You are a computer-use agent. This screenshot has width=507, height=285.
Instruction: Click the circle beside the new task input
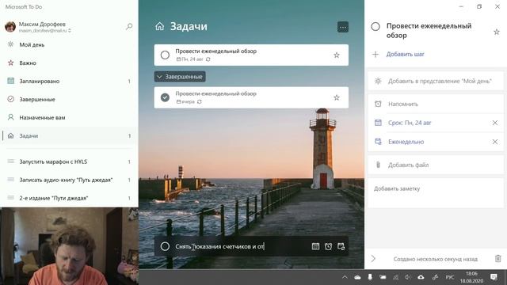point(165,246)
